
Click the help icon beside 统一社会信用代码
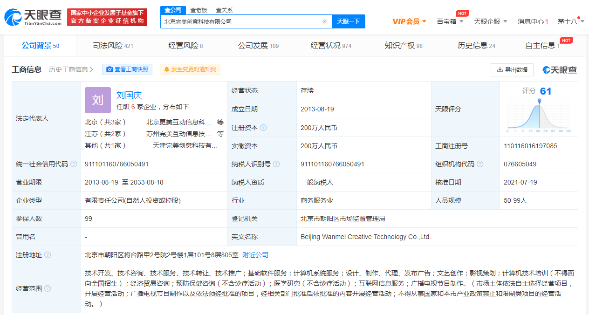tap(74, 164)
